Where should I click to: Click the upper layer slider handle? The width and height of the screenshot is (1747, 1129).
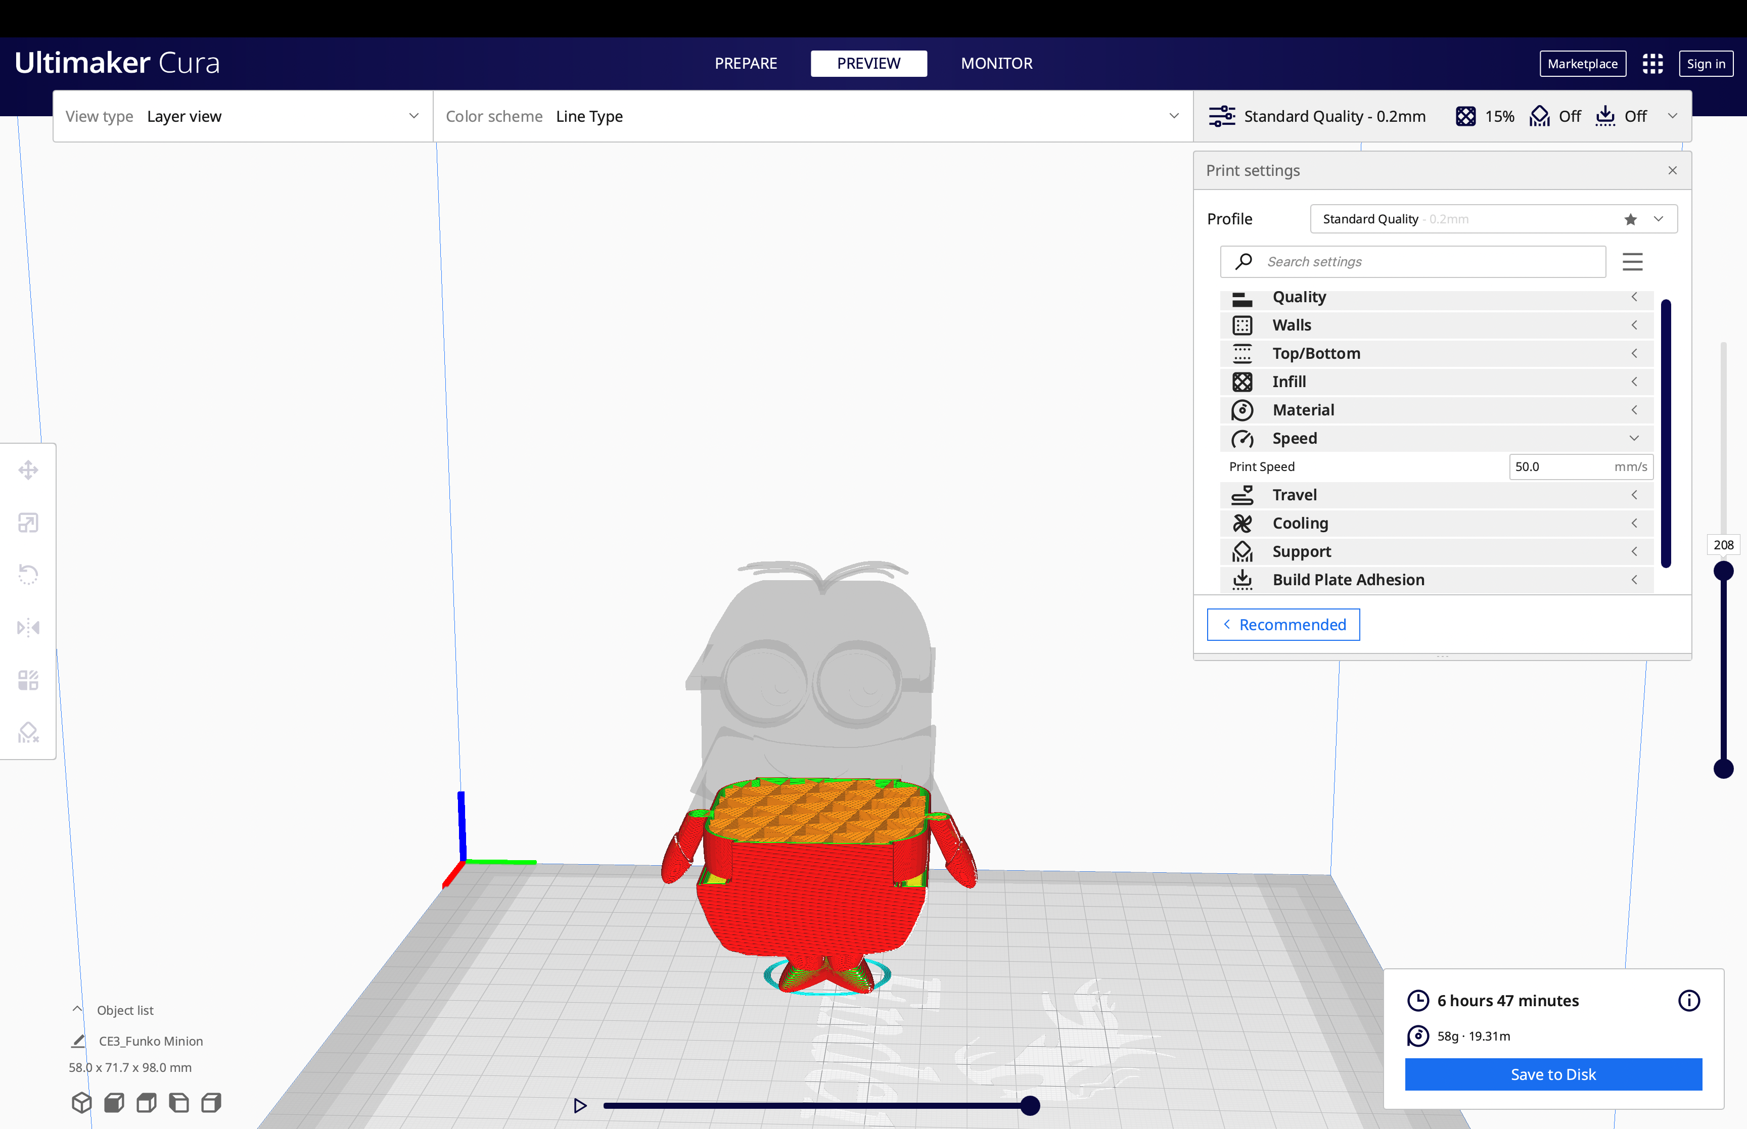coord(1724,571)
